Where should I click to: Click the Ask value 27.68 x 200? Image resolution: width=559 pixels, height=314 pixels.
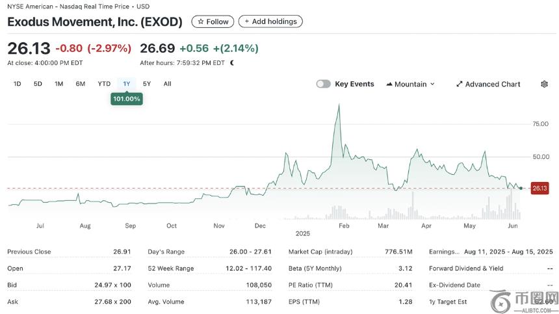tap(112, 302)
